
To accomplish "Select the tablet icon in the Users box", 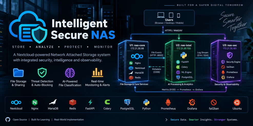I will tap(171, 15).
